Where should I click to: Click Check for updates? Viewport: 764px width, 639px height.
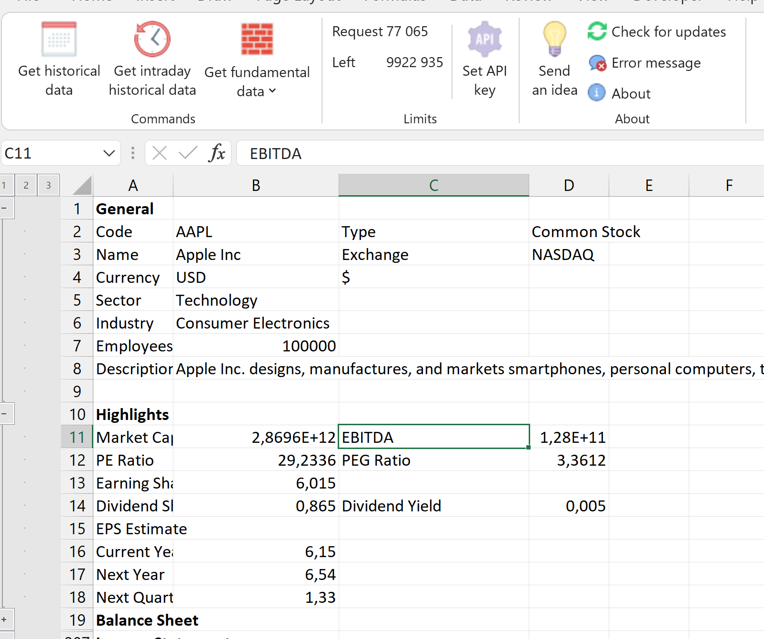point(657,32)
